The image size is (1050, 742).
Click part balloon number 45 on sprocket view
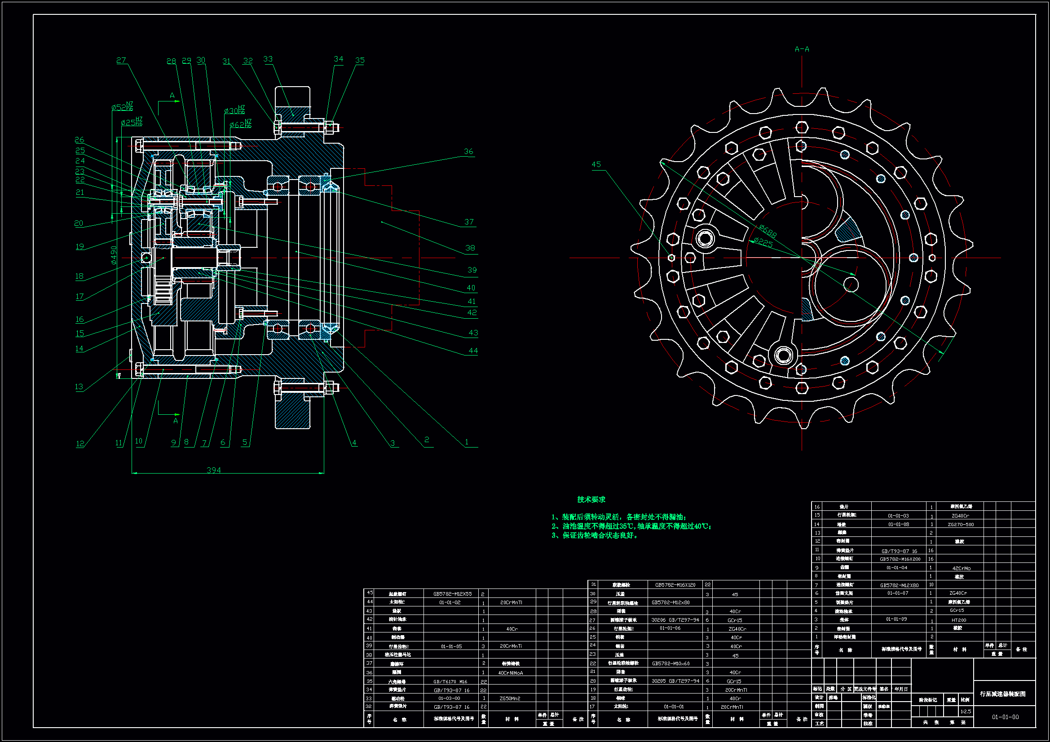tap(596, 164)
